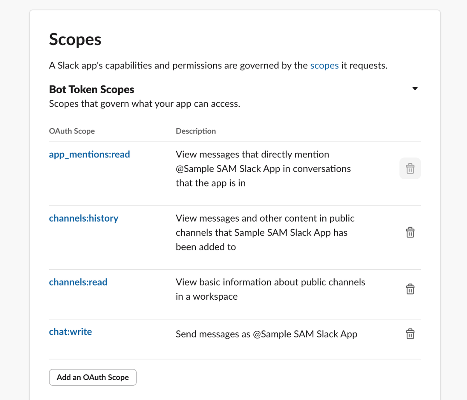Image resolution: width=467 pixels, height=400 pixels.
Task: Click the OAuth Scope column header
Action: coord(72,131)
